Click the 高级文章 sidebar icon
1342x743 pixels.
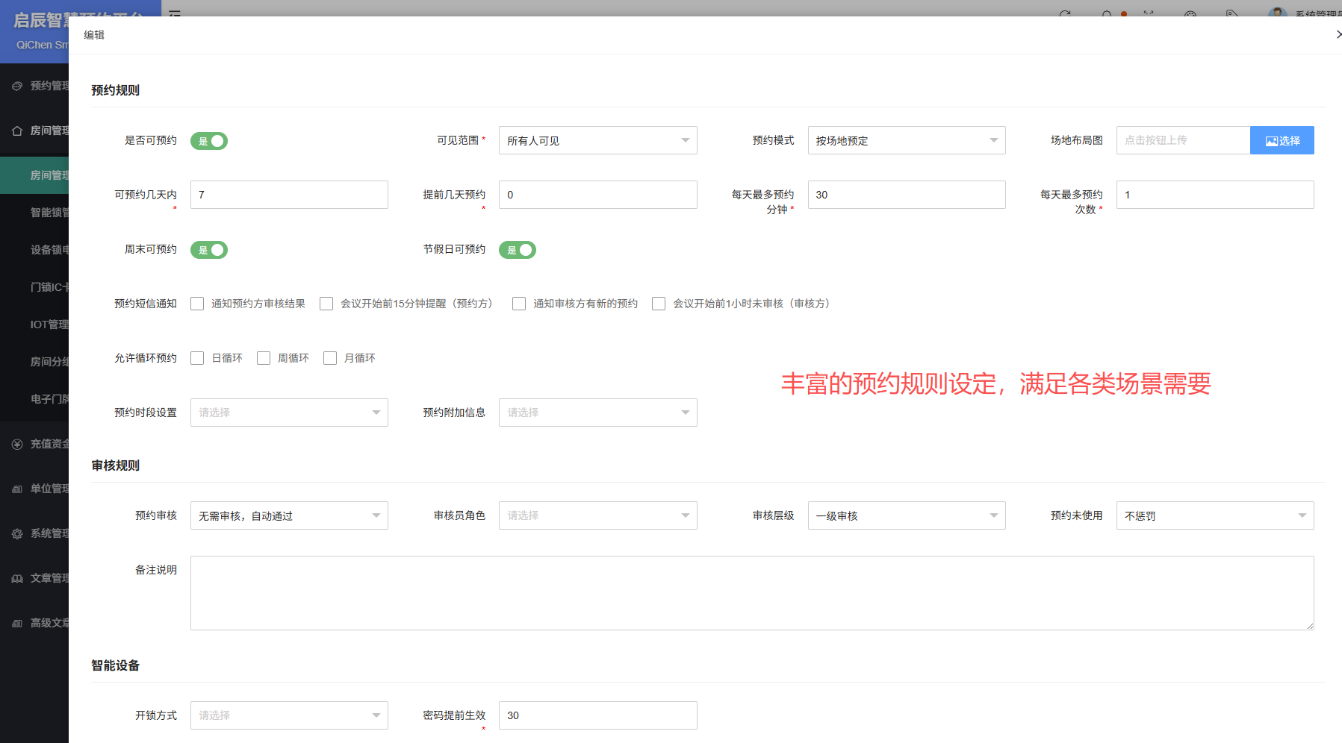tap(17, 623)
